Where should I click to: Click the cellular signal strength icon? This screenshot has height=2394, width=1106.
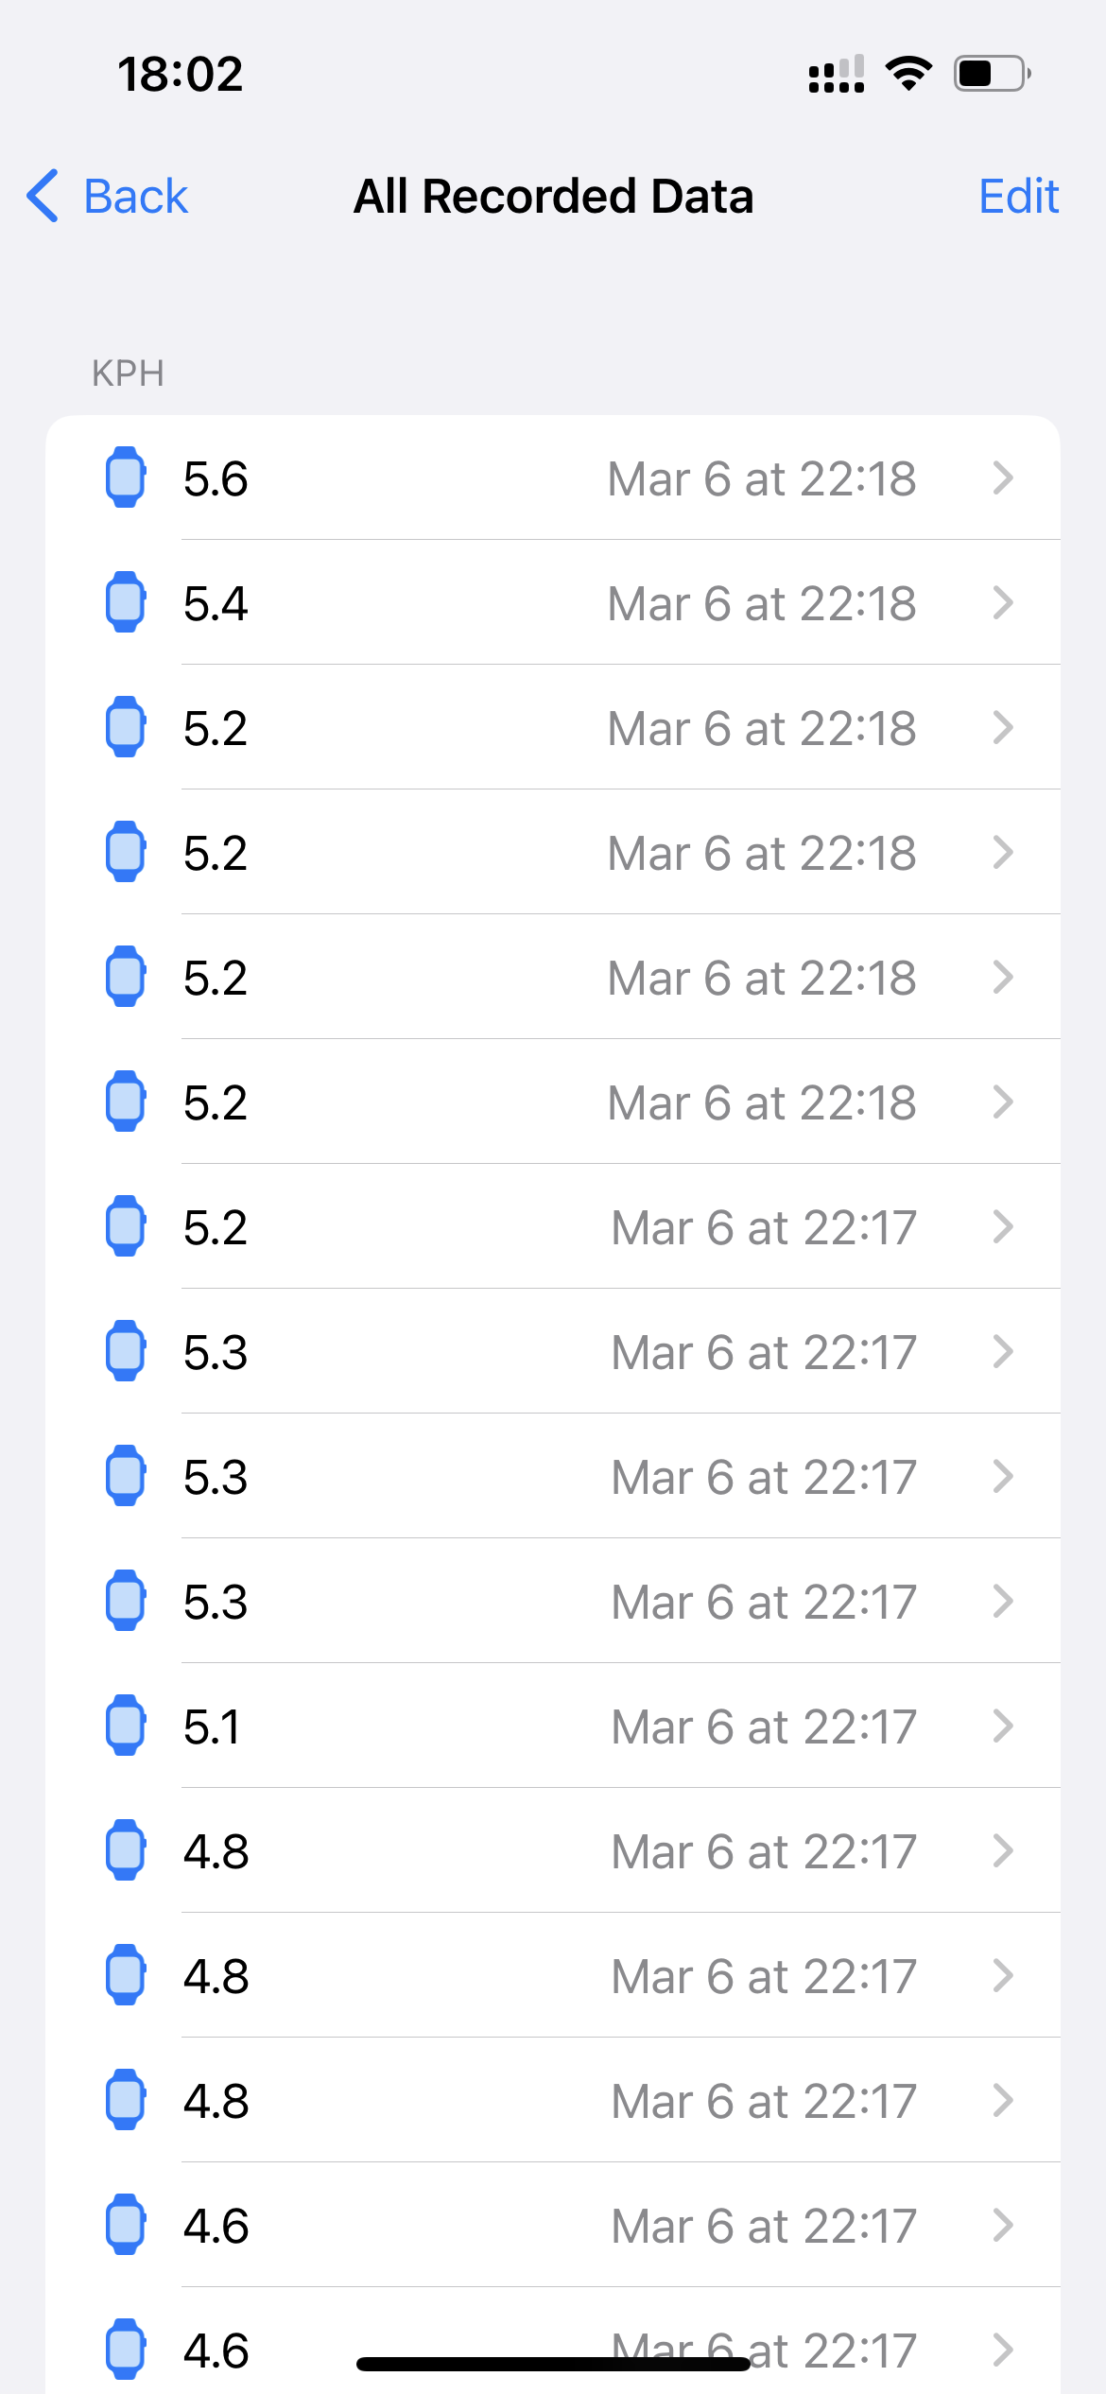coord(837,74)
